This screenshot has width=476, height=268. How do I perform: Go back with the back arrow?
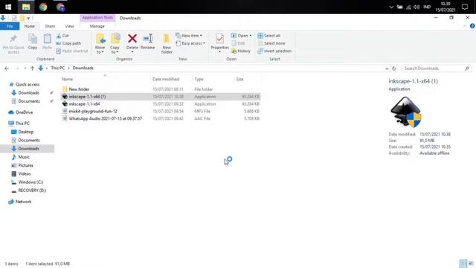(7, 68)
